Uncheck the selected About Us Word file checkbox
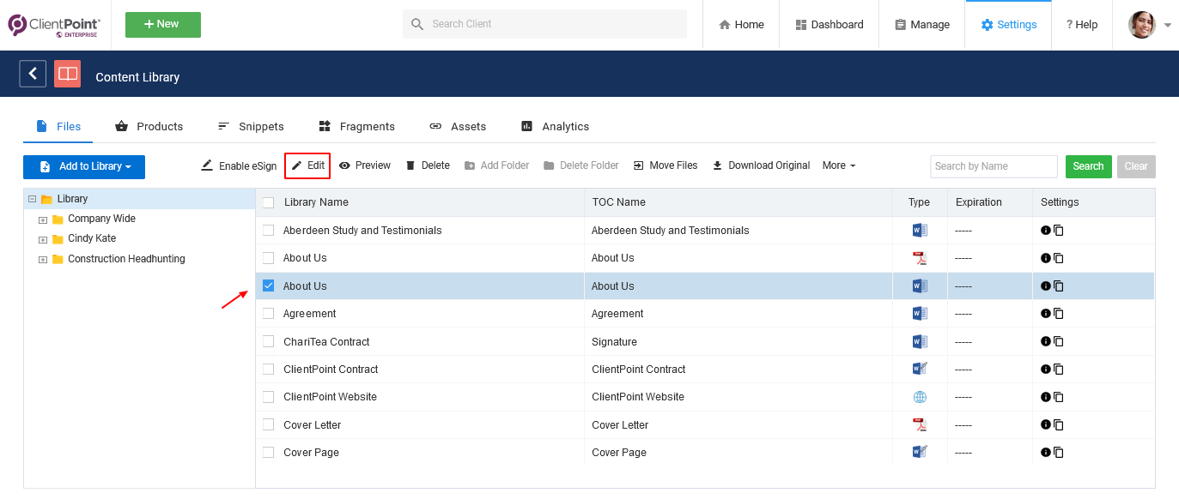 coord(269,286)
